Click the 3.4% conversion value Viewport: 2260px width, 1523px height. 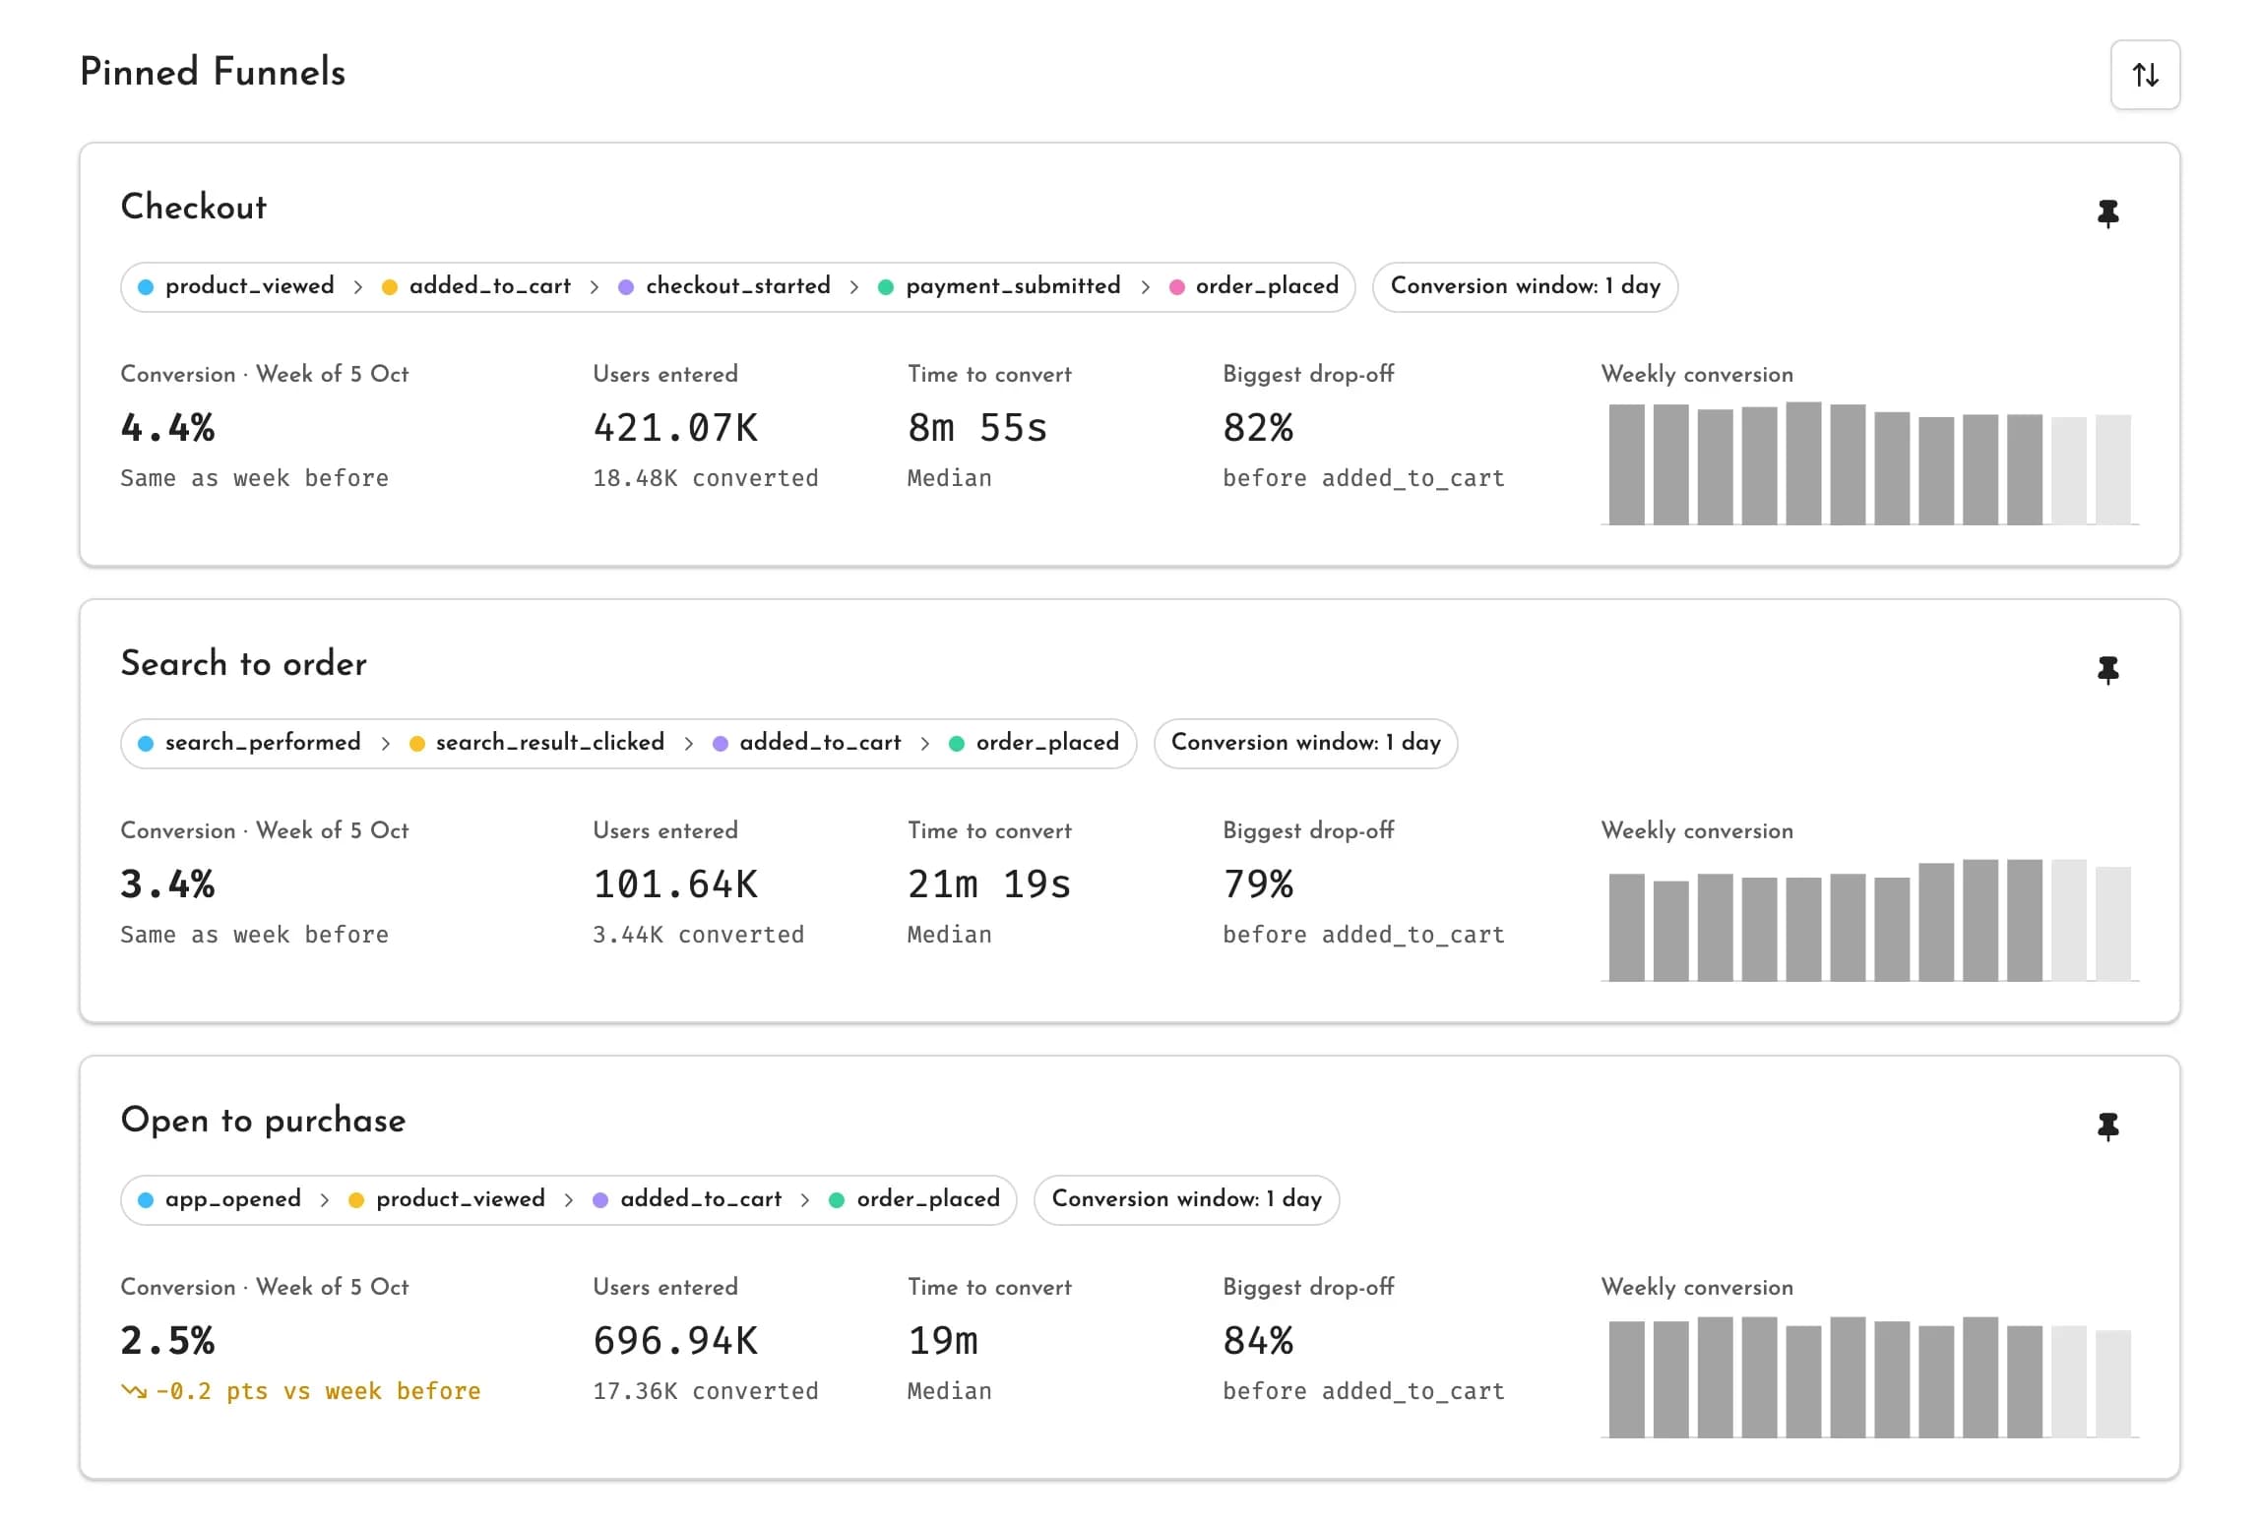click(167, 884)
